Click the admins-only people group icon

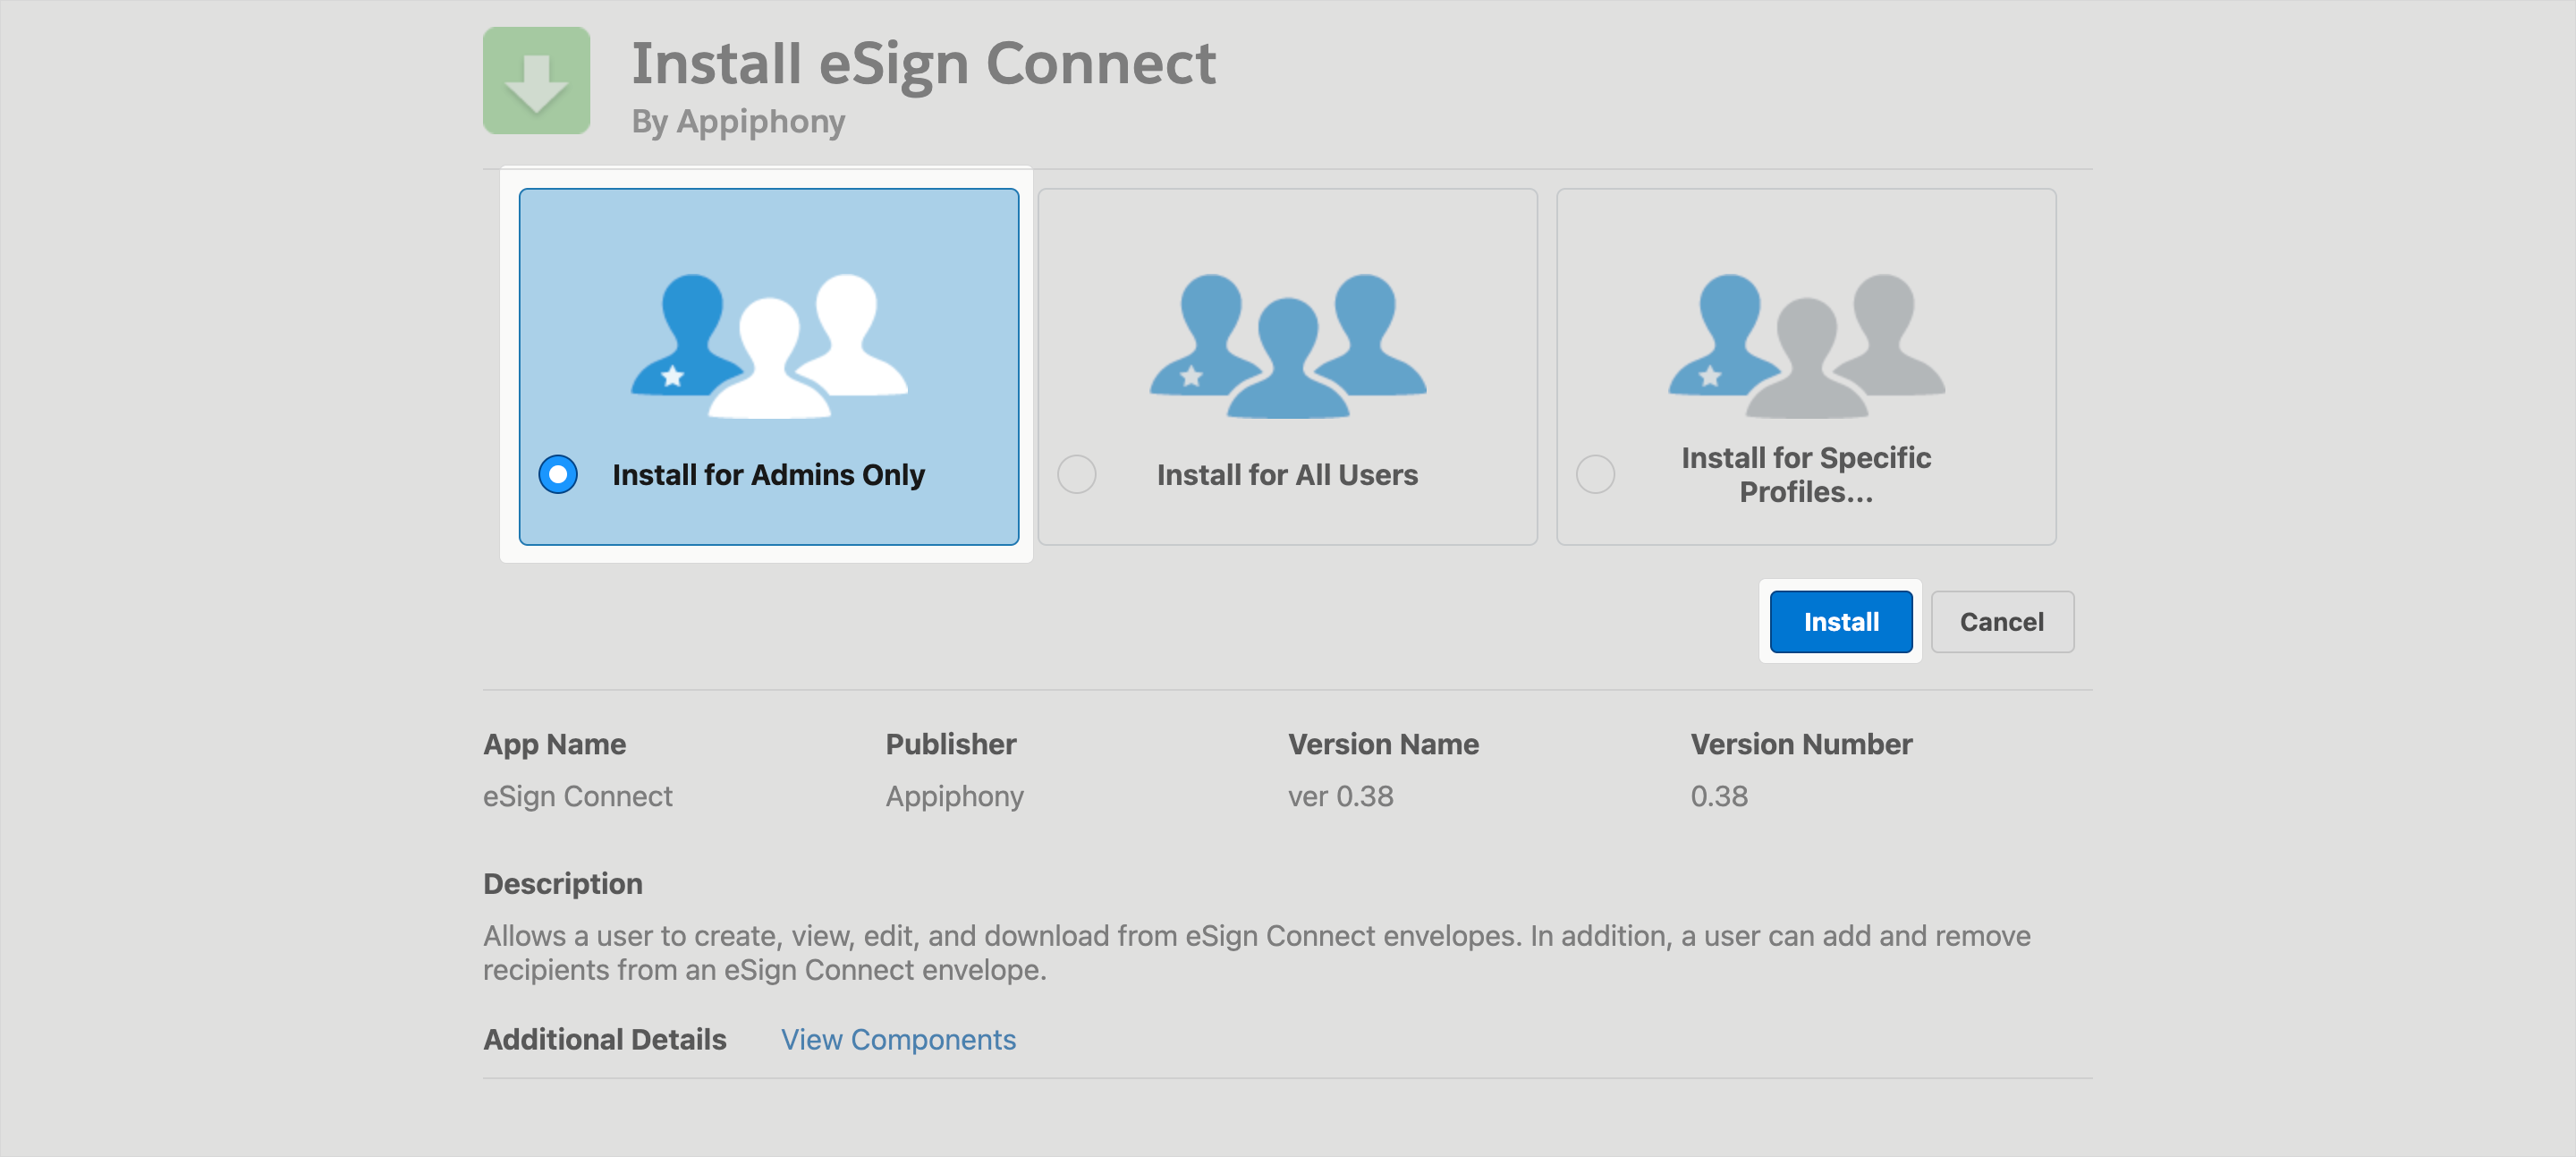point(768,345)
